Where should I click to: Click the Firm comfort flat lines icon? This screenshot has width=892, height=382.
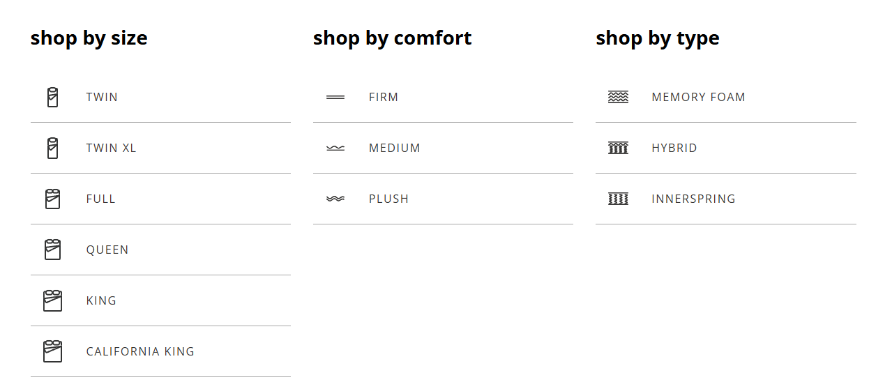(335, 98)
